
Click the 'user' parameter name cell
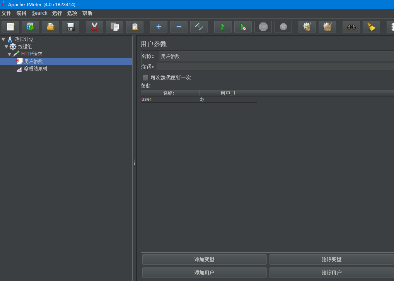click(x=170, y=99)
